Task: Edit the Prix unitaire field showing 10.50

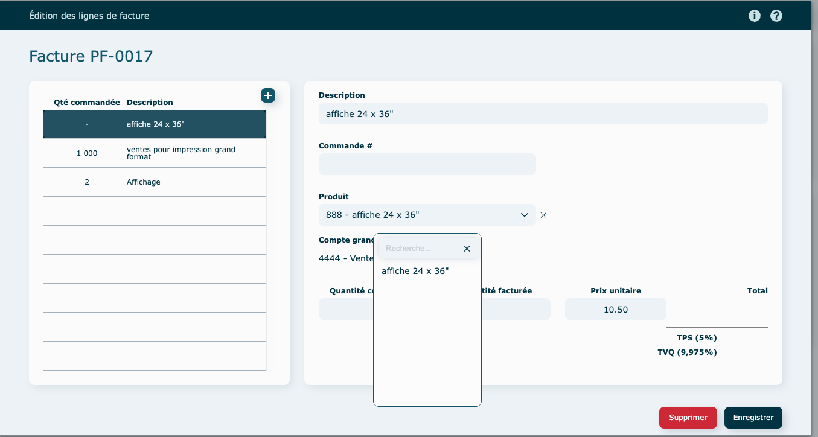Action: coord(615,309)
